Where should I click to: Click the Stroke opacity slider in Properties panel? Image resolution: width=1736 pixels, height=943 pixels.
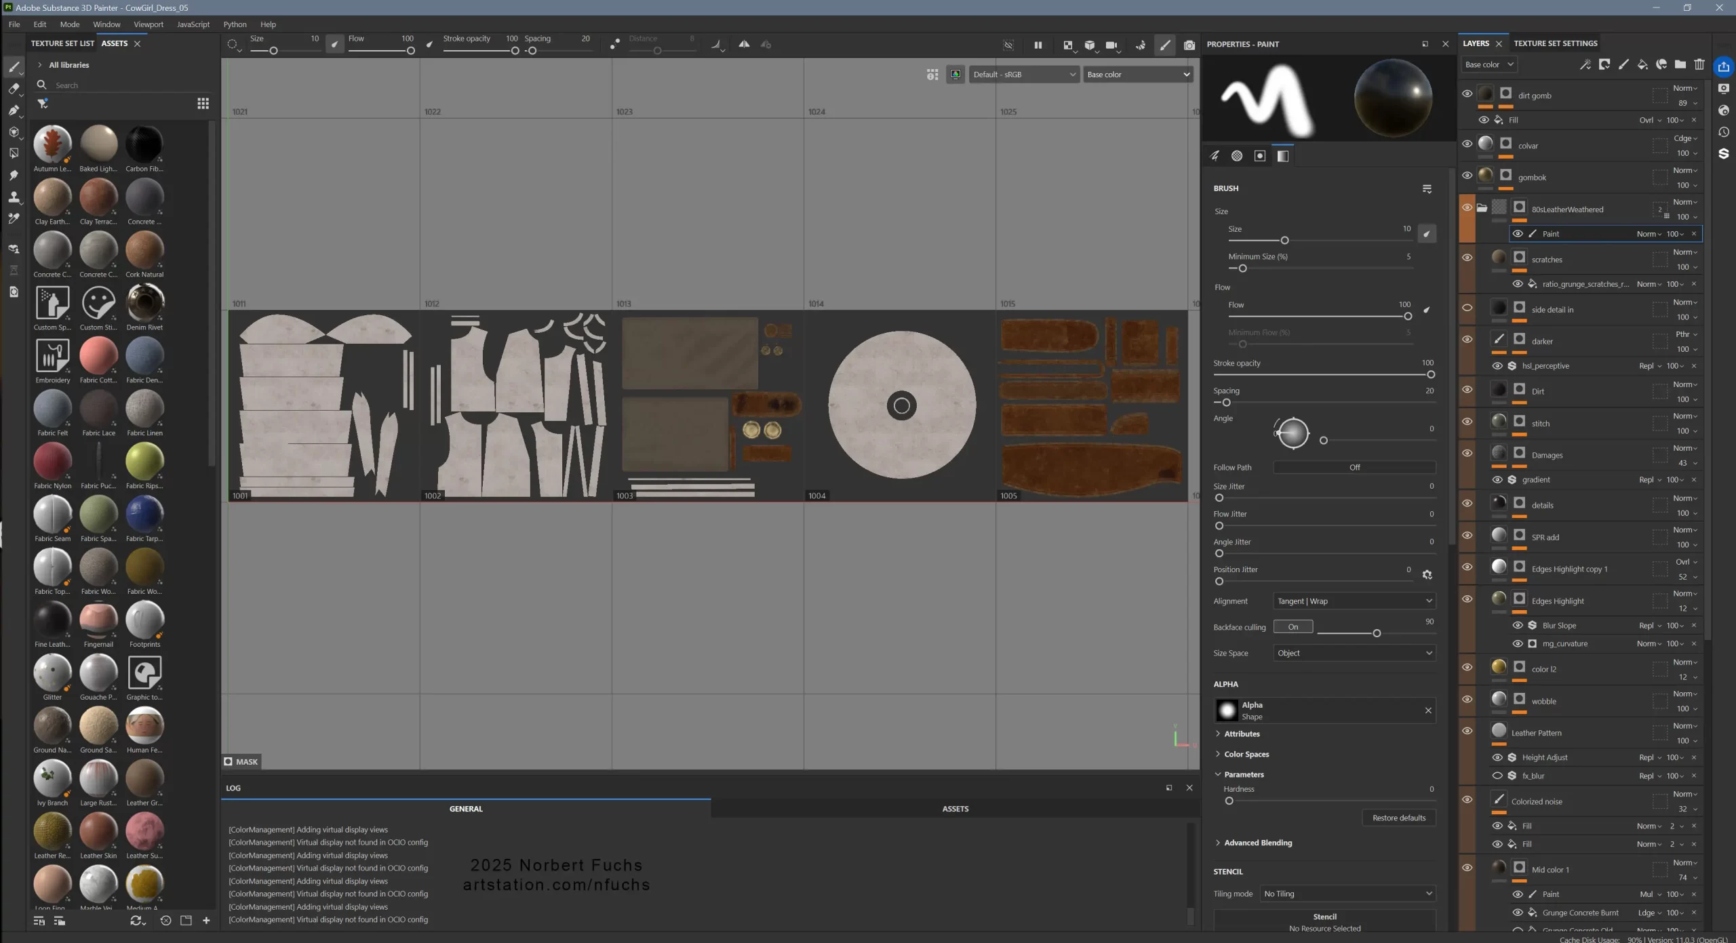pyautogui.click(x=1322, y=375)
